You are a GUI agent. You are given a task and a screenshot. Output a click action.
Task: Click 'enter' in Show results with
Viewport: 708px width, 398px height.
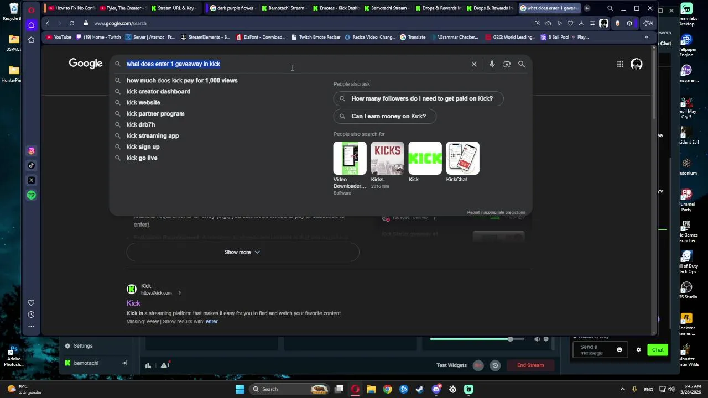pos(212,321)
